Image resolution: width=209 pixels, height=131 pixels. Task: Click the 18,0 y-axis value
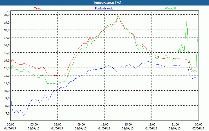(x=7, y=30)
